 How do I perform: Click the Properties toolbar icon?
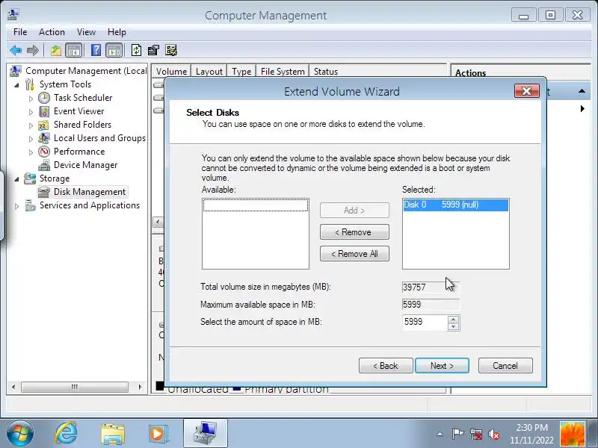click(153, 50)
